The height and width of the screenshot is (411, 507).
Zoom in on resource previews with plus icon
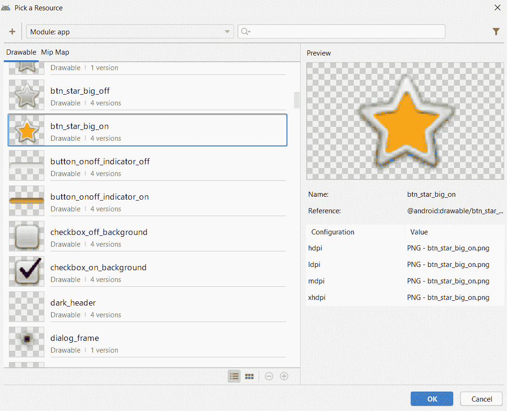tap(284, 376)
